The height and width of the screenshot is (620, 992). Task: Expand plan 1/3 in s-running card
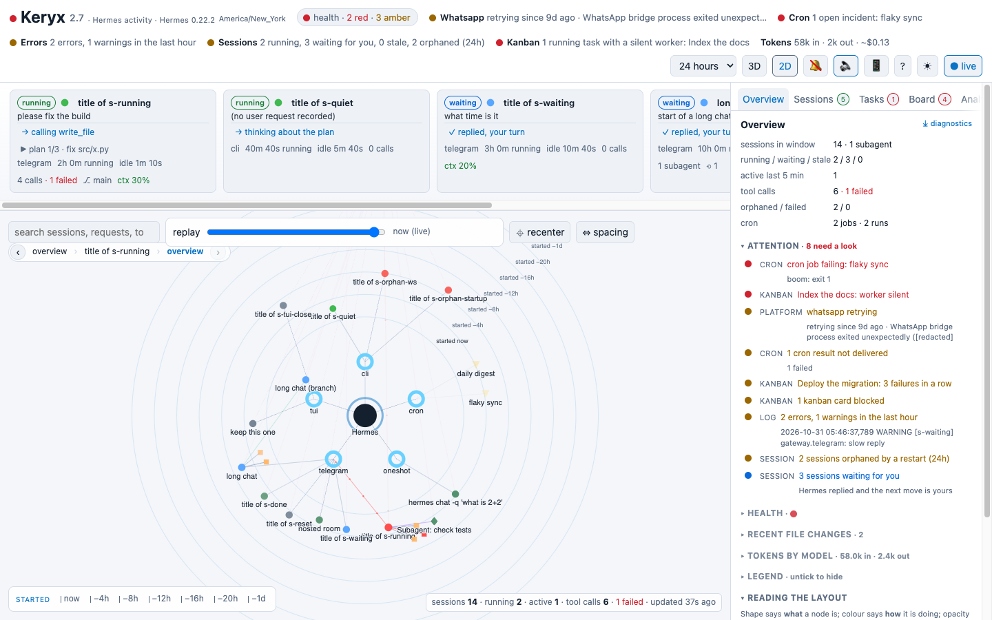pos(63,149)
